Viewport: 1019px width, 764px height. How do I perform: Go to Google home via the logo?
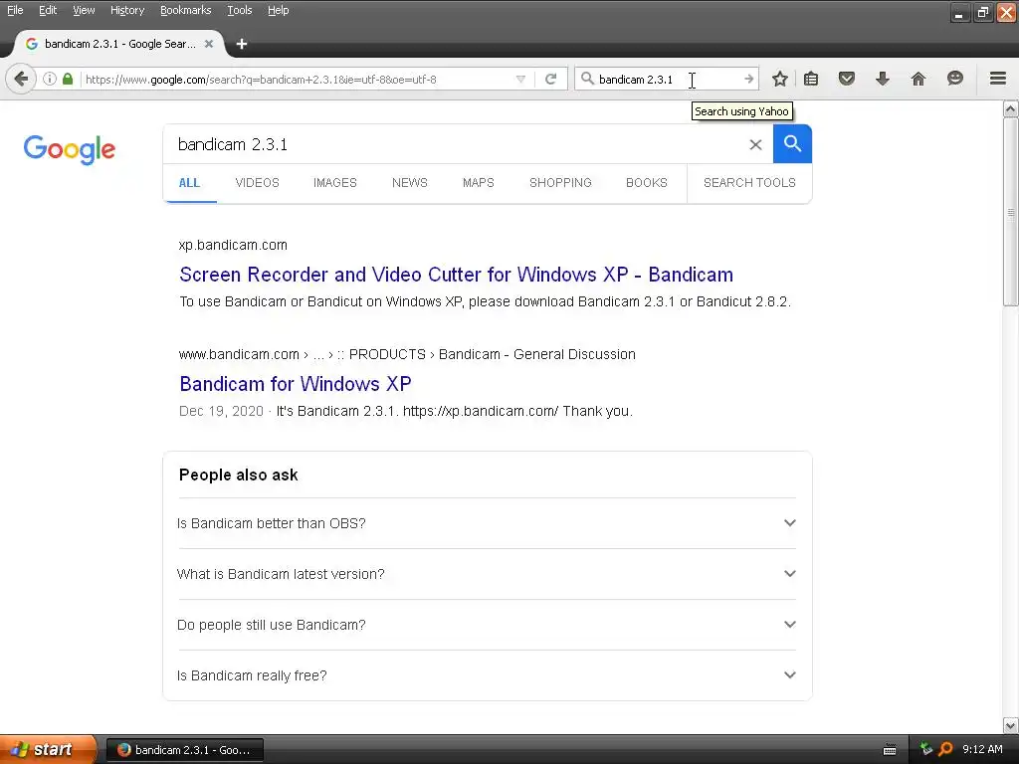(70, 149)
